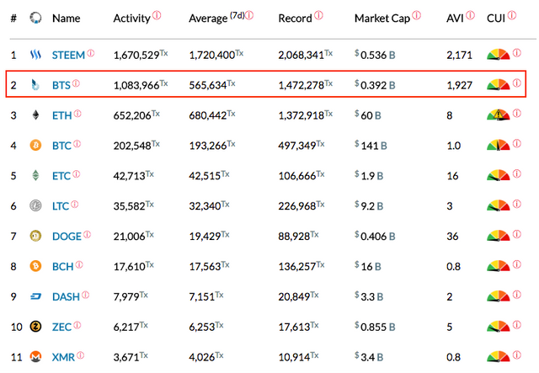Image resolution: width=539 pixels, height=373 pixels.
Task: Select AVI value 2,171
Action: click(x=459, y=55)
